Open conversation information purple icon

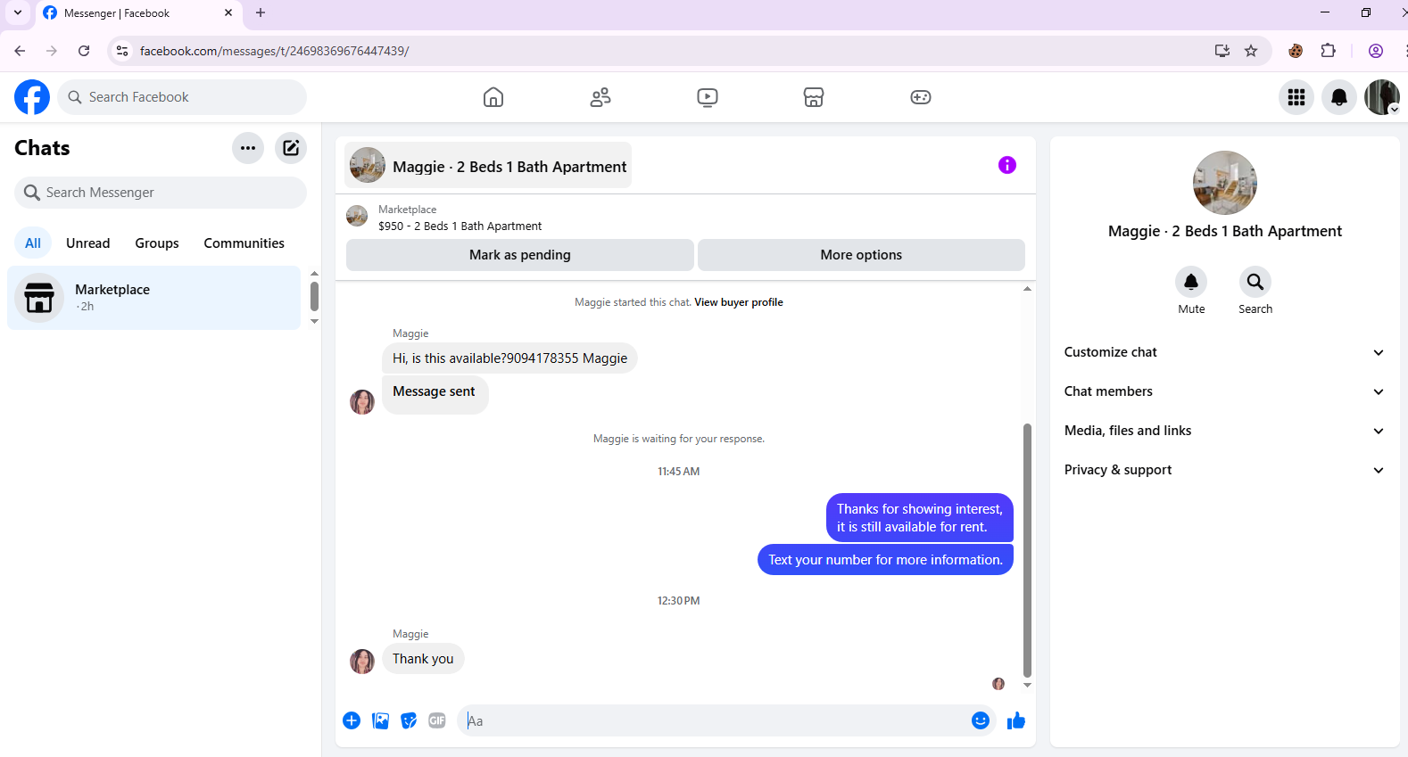(x=1007, y=165)
